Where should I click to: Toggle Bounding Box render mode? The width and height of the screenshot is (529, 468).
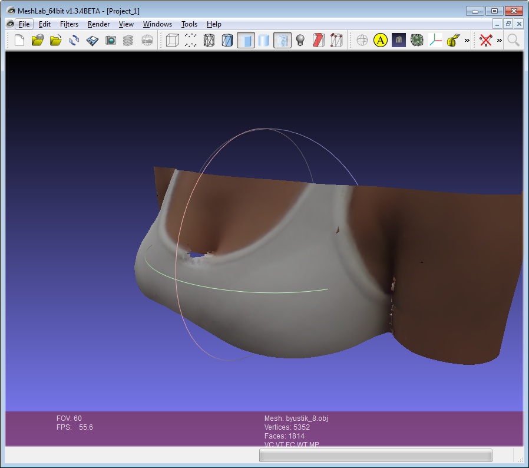172,40
